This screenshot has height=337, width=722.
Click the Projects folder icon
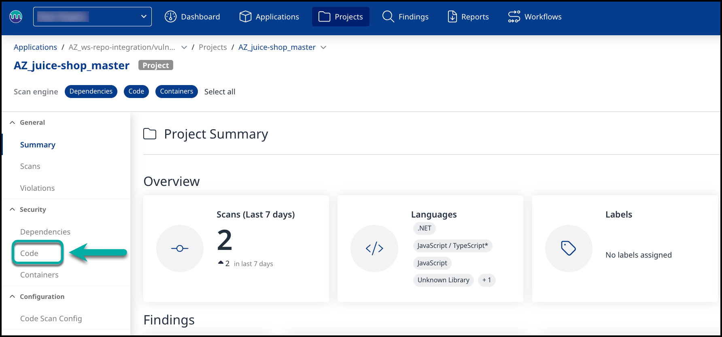tap(324, 17)
